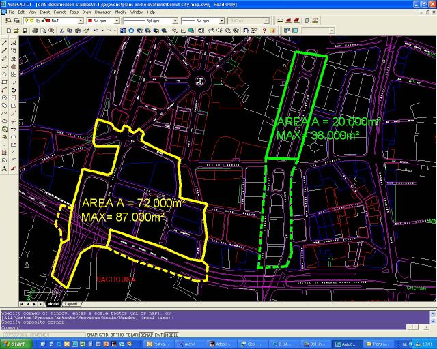Click the Save icon in toolbar

pos(24,31)
